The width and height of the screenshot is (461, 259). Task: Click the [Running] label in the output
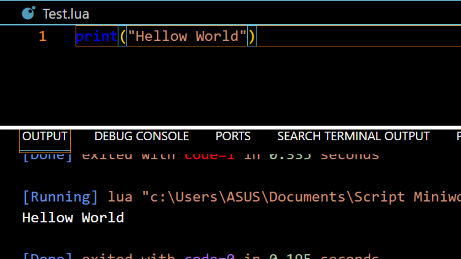click(60, 197)
